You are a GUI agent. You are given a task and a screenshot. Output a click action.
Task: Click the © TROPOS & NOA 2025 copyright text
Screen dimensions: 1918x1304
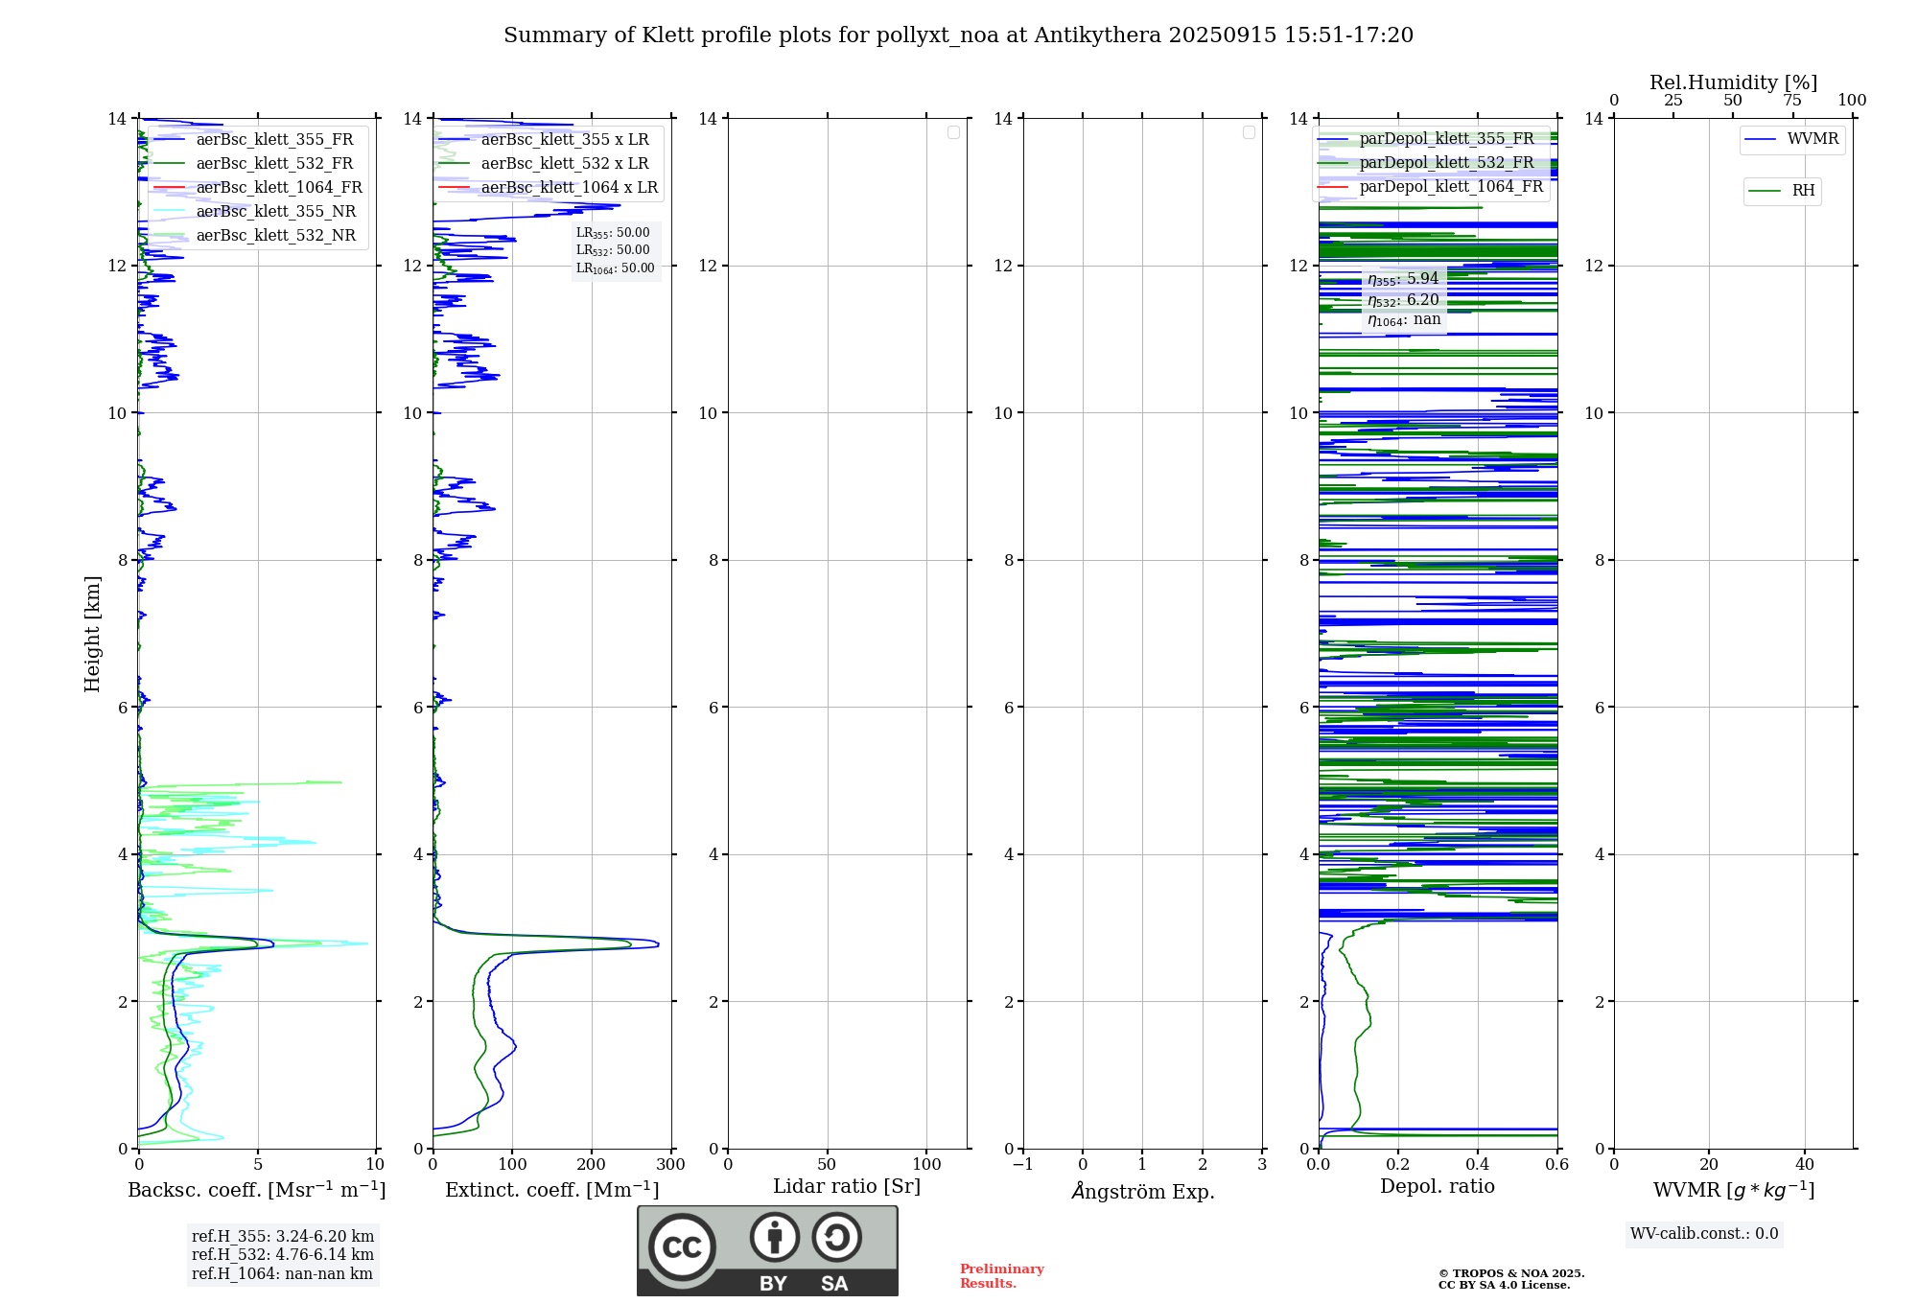click(x=1511, y=1273)
